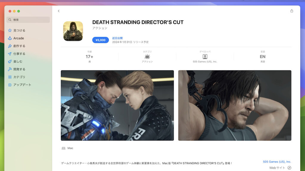Click the 開発する hammer icon
The width and height of the screenshot is (305, 171).
10,69
